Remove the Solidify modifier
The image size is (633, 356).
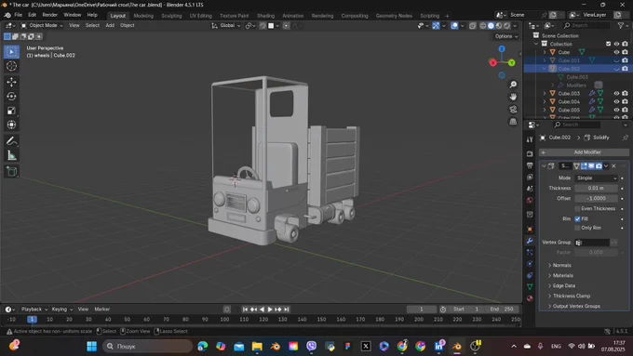pos(613,166)
